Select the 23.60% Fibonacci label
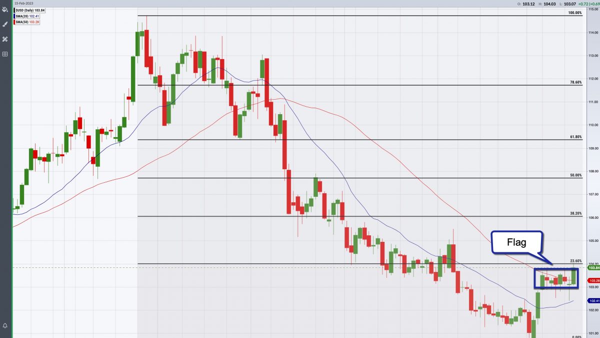Viewport: 600px width, 338px height. 576,261
